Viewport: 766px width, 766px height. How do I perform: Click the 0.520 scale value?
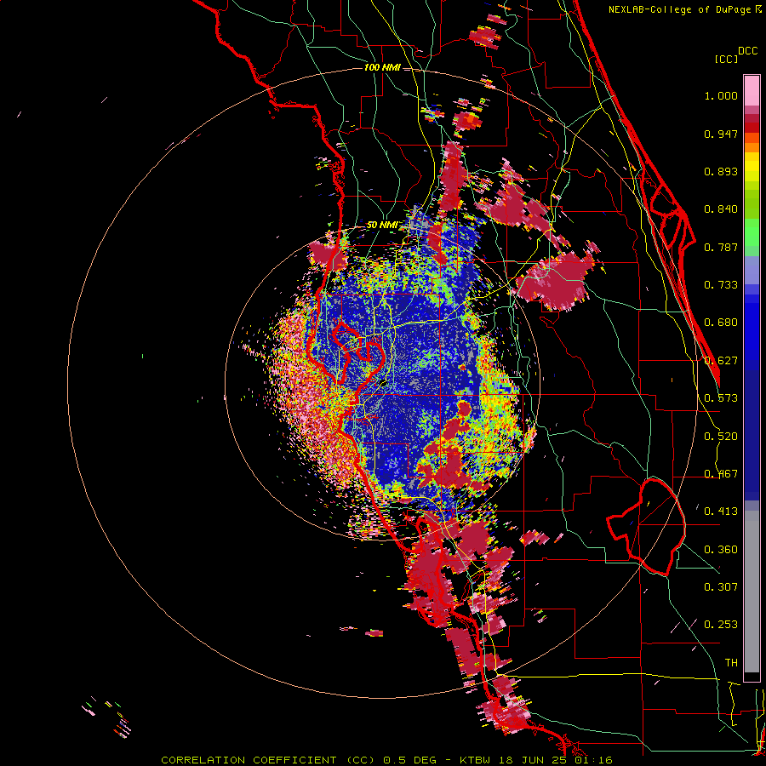click(x=721, y=437)
